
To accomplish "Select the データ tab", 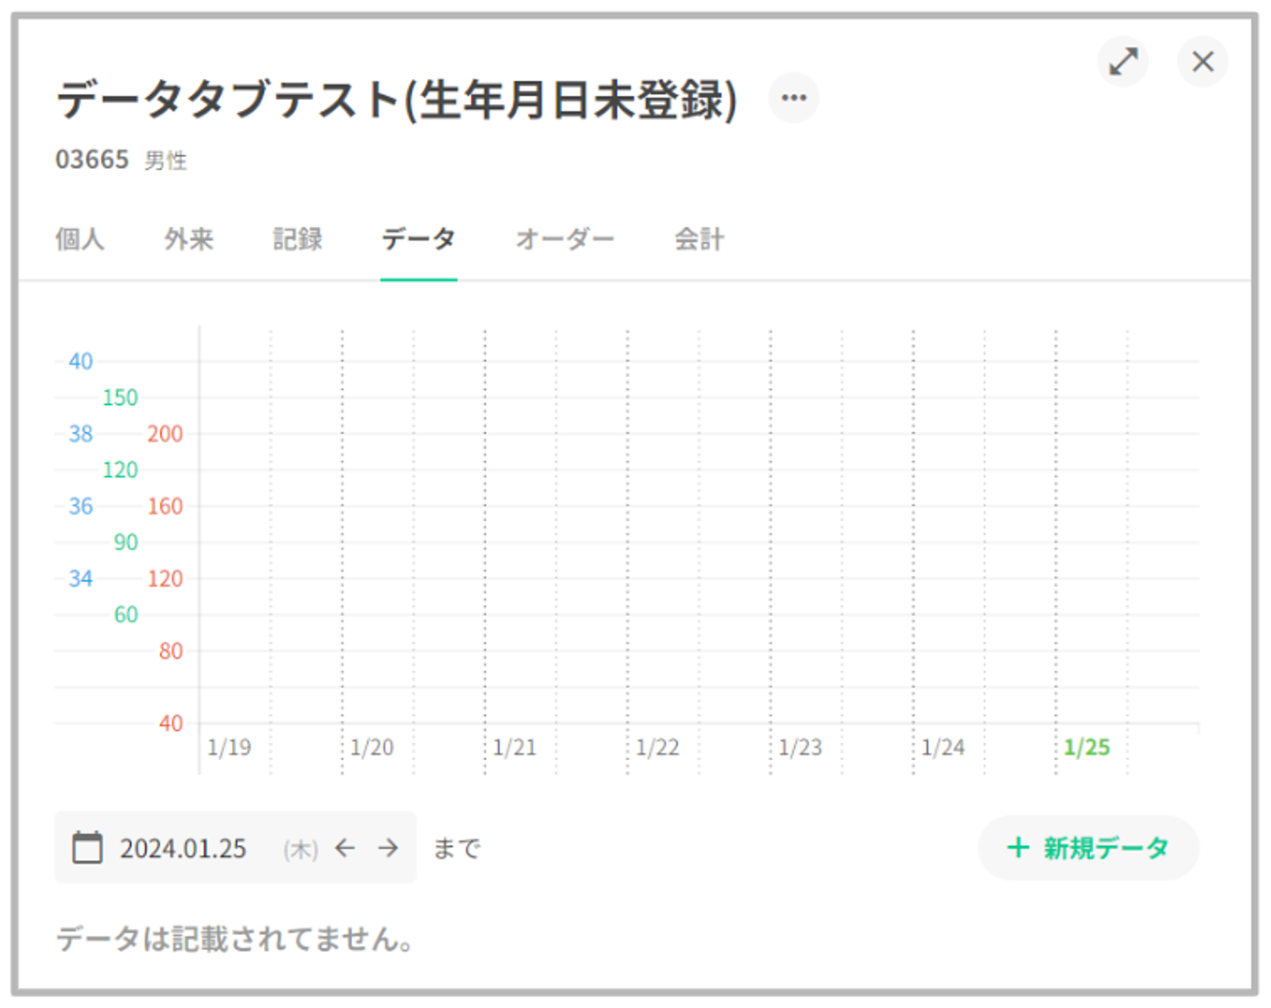I will [x=418, y=239].
